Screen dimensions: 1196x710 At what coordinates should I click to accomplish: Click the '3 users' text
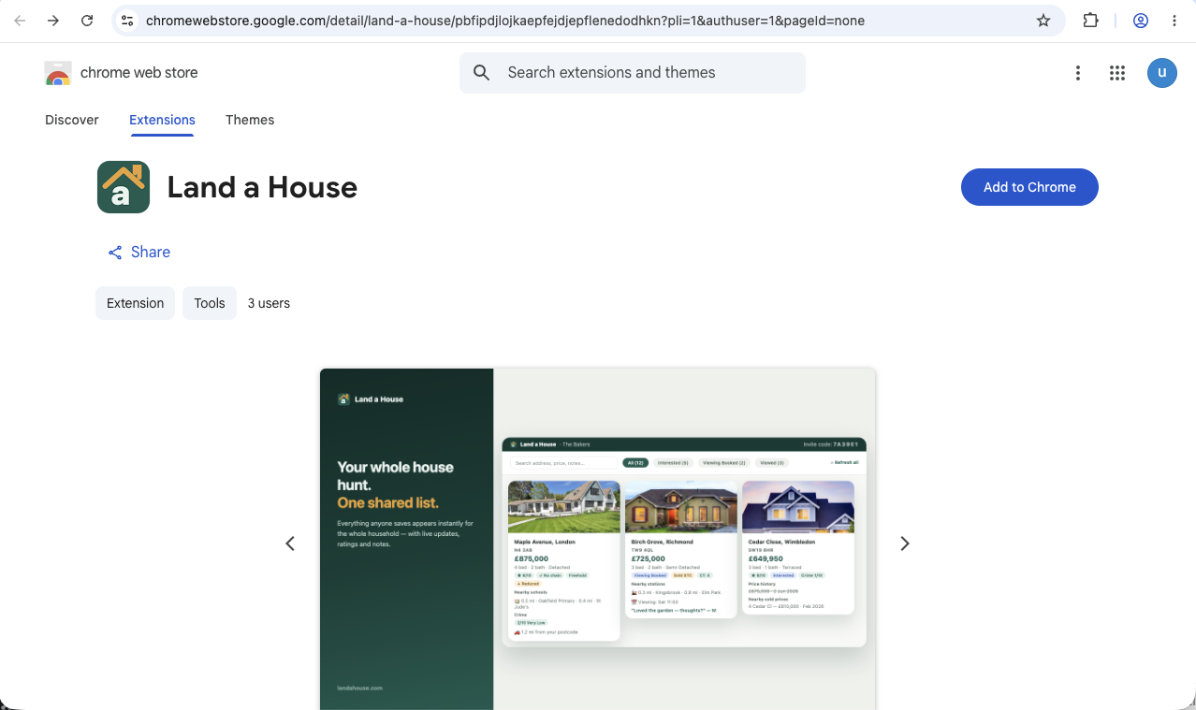[269, 303]
